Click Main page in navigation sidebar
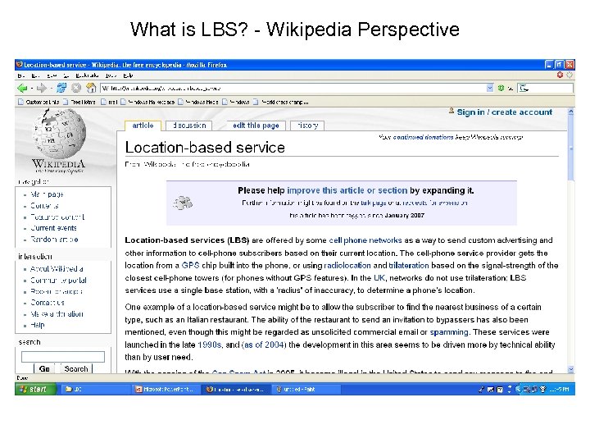 click(47, 194)
